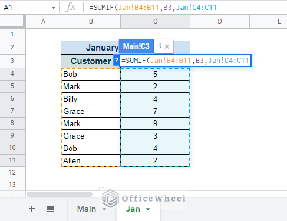This screenshot has height=221, width=287.
Task: Add a new sheet with plus icon
Action: 32,209
